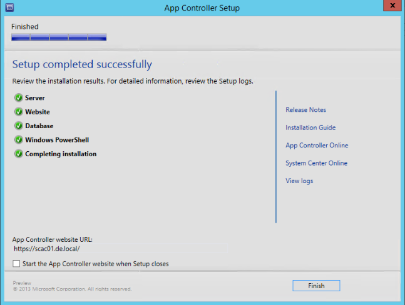This screenshot has height=305, width=405.
Task: Click the Microsoft Corporation copyright text
Action: (72, 289)
